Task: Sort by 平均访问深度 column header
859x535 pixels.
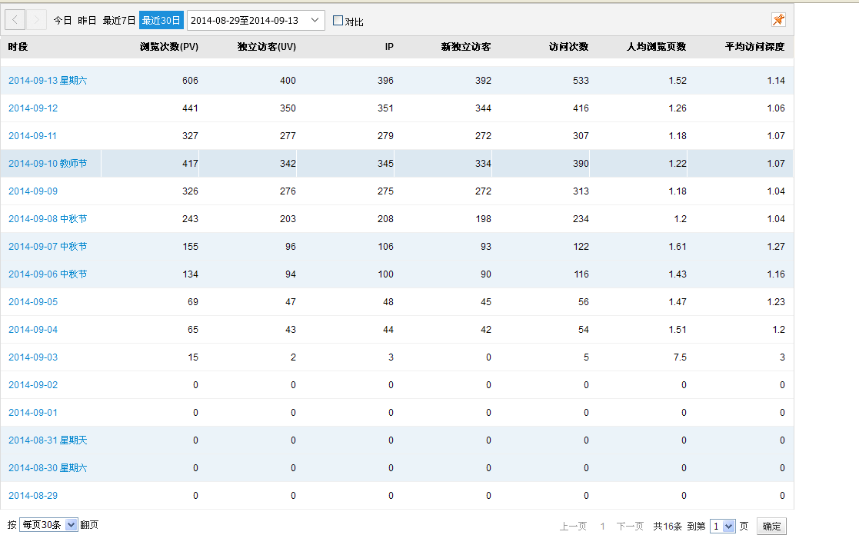Action: pos(754,47)
